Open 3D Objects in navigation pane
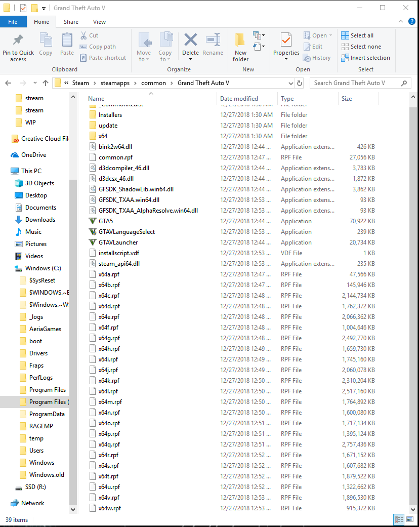 [39, 183]
